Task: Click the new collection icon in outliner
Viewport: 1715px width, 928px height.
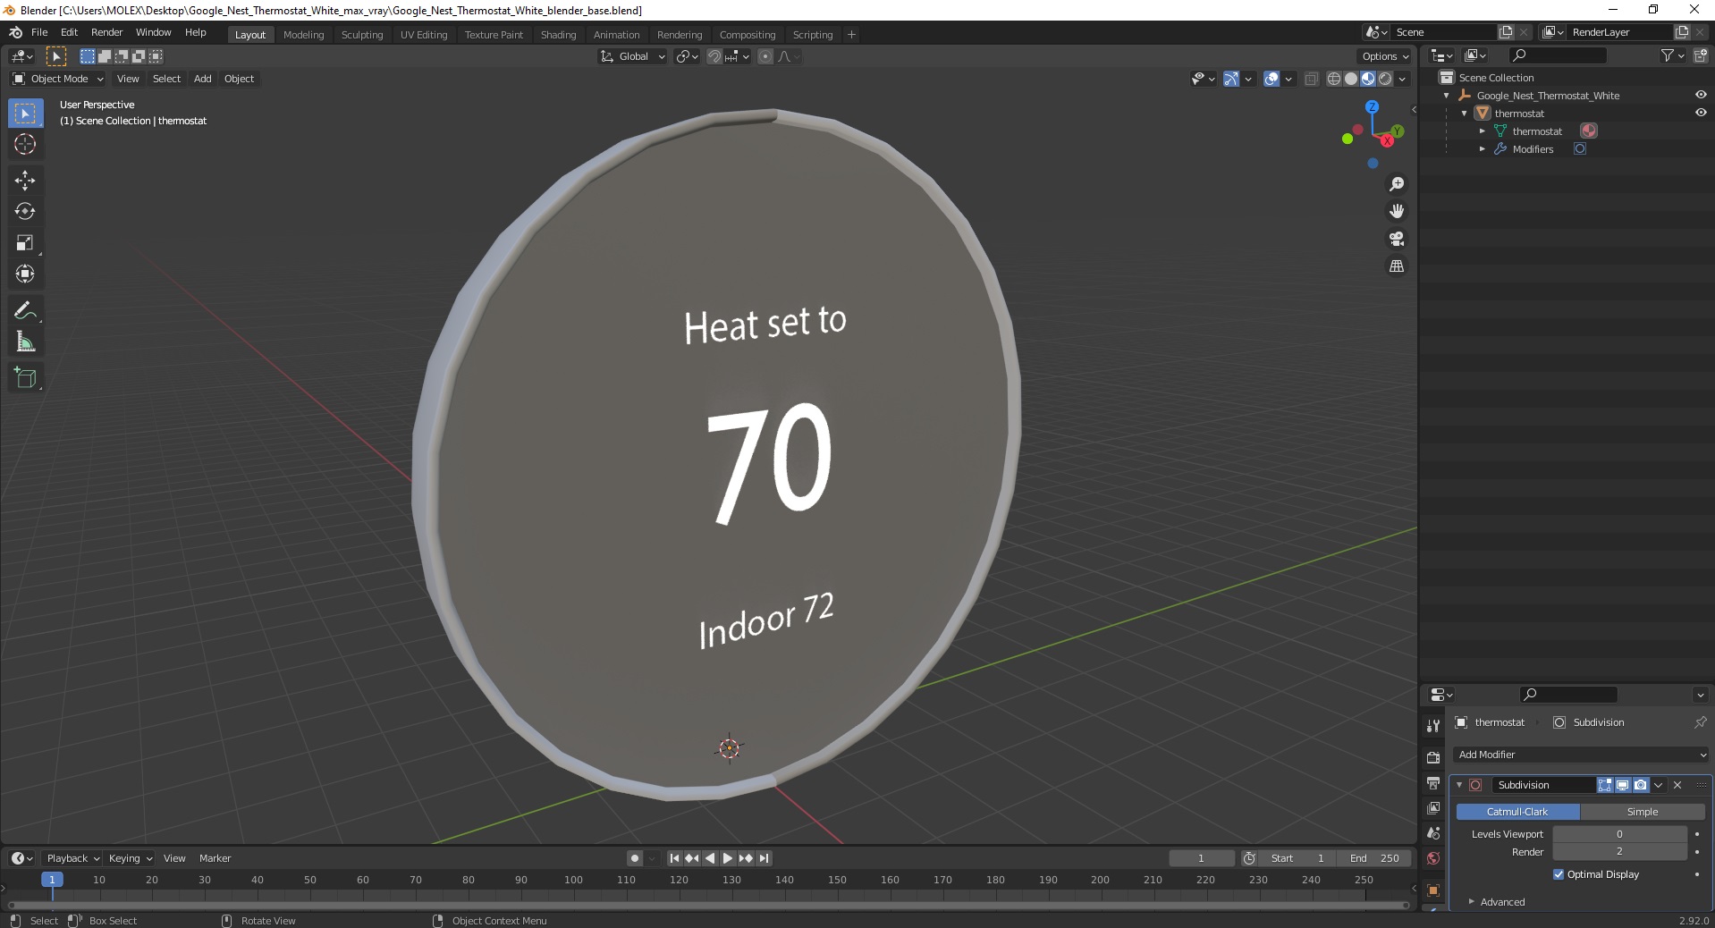Action: click(x=1701, y=55)
